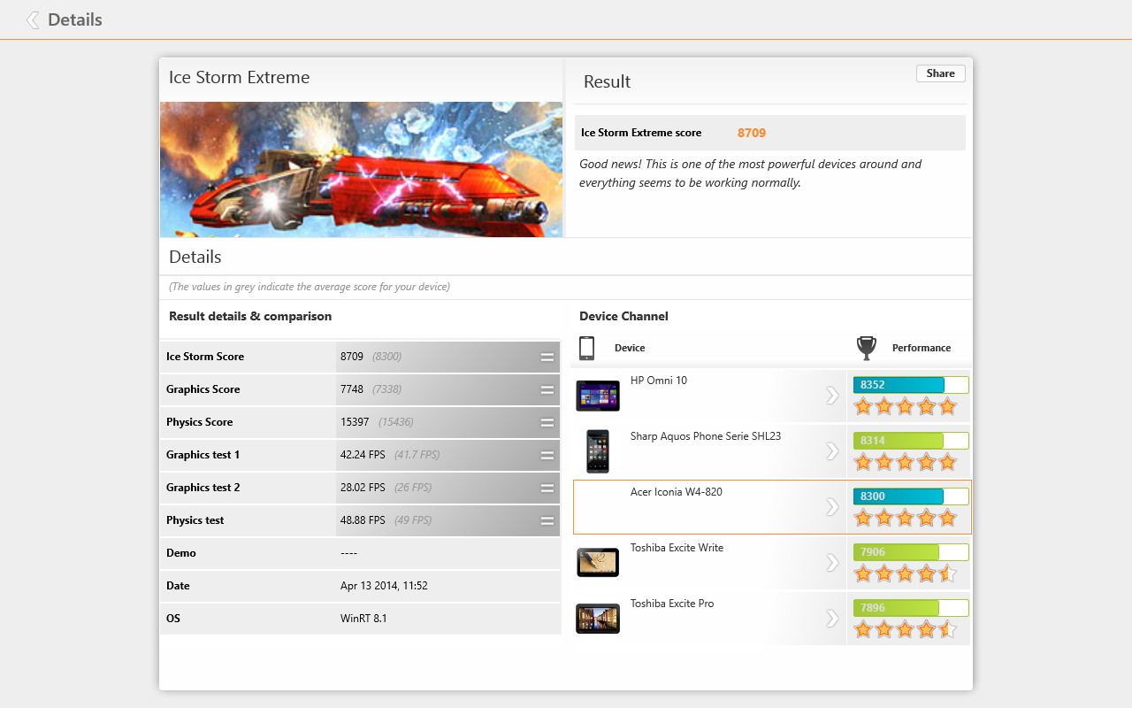Click the Ice Storm Extreme title

pyautogui.click(x=240, y=77)
